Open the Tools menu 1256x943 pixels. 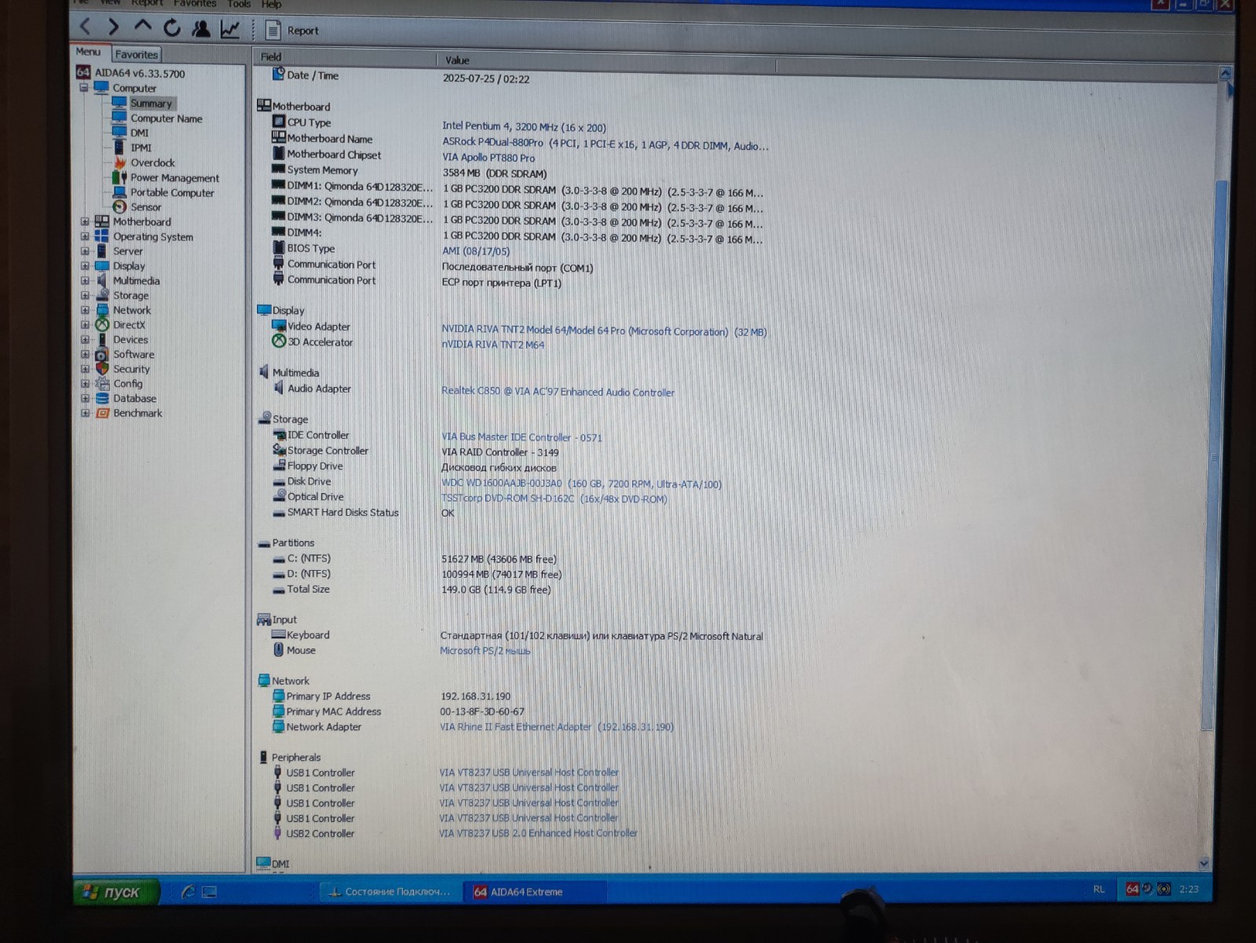(239, 4)
